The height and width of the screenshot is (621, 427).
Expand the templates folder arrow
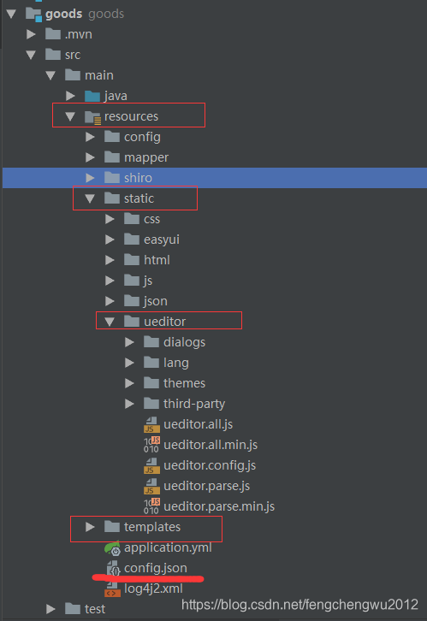pos(91,527)
